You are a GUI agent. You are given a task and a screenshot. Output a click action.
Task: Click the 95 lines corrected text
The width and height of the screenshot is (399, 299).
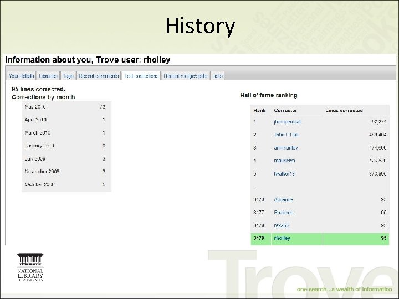click(x=38, y=89)
